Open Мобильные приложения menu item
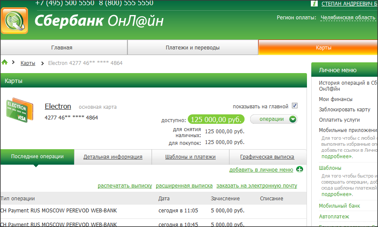The image size is (378, 227). coord(348,130)
